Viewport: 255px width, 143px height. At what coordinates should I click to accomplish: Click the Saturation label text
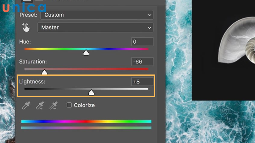coord(33,62)
